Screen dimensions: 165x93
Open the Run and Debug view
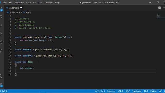pos(1,34)
